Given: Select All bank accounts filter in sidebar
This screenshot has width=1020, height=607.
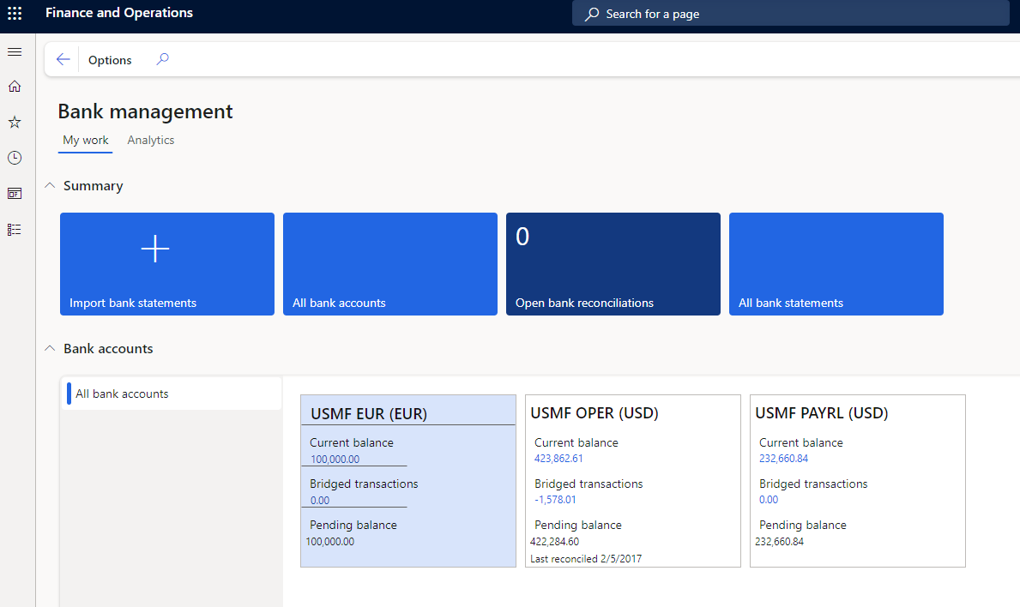Looking at the screenshot, I should click(x=121, y=393).
